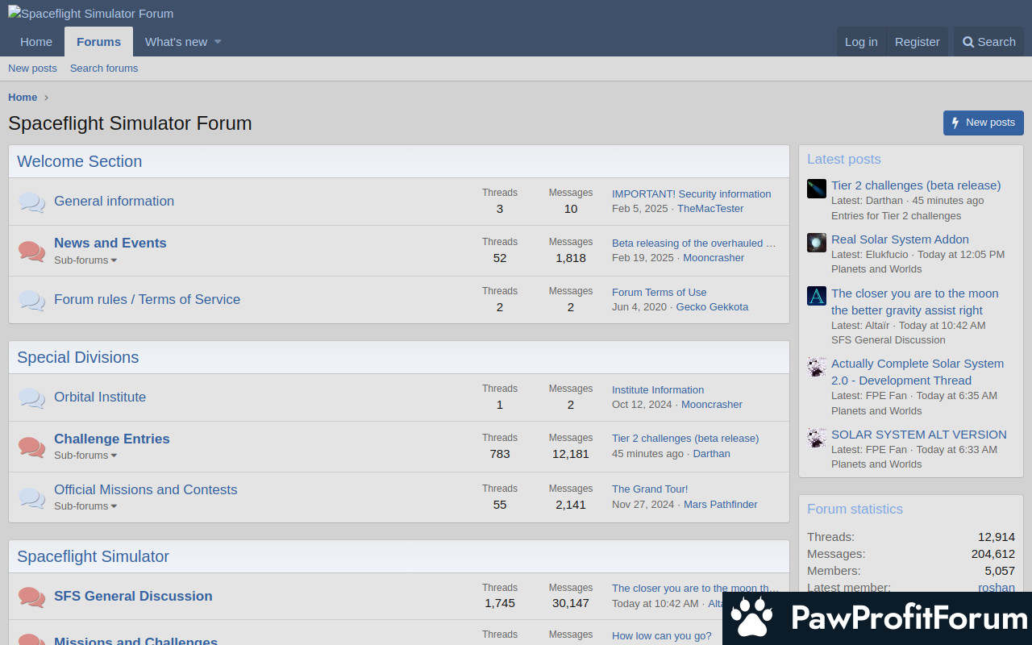View Gecko Gekkota user profile
The image size is (1032, 645).
712,307
